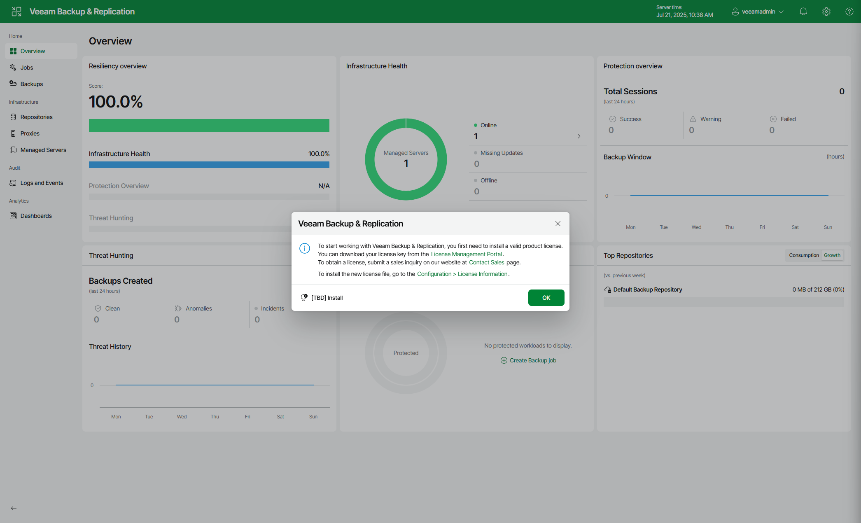Click the Veeam app grid logo icon
The height and width of the screenshot is (523, 861).
[x=16, y=12]
